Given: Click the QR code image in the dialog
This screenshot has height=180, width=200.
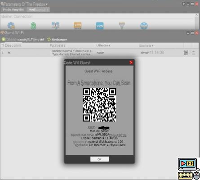Looking at the screenshot, I should [x=99, y=105].
